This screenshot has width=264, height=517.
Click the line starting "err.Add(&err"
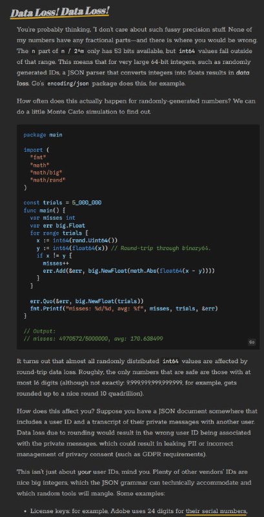pyautogui.click(x=128, y=271)
